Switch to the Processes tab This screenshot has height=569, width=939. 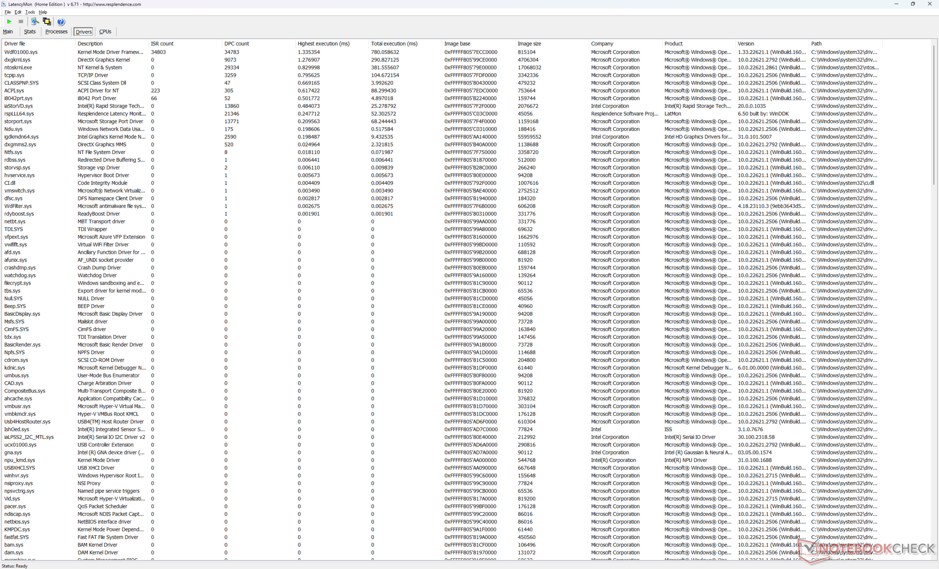56,32
